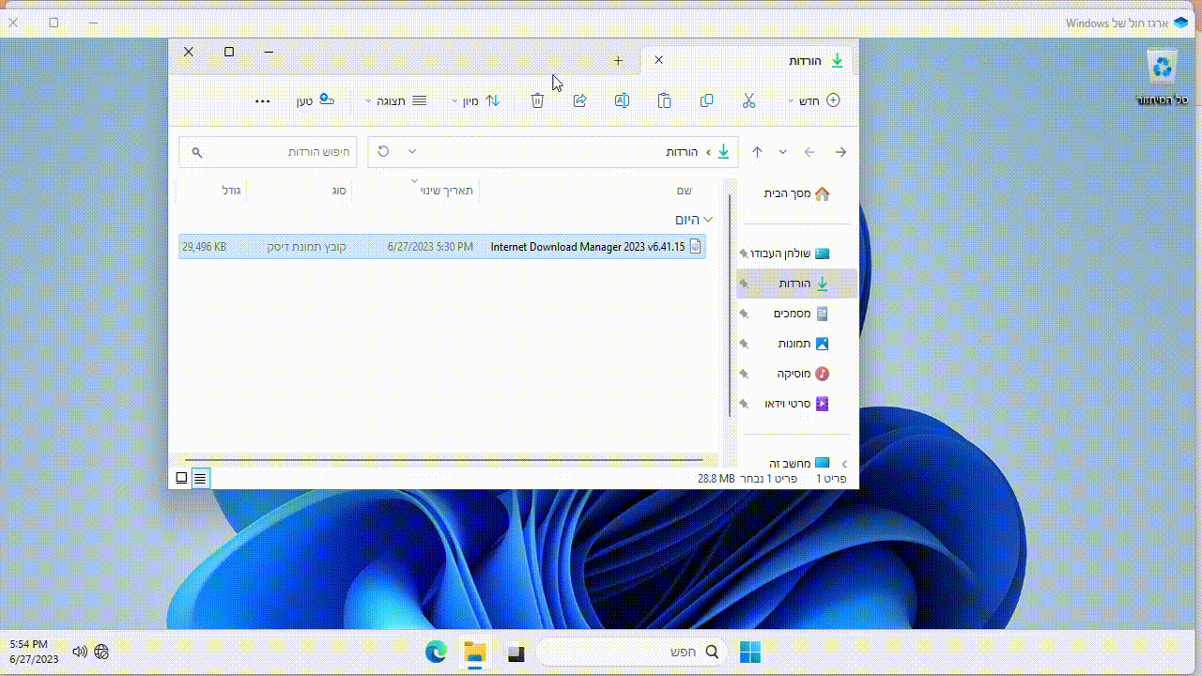Click the Back navigation arrow
The width and height of the screenshot is (1202, 676).
[840, 152]
